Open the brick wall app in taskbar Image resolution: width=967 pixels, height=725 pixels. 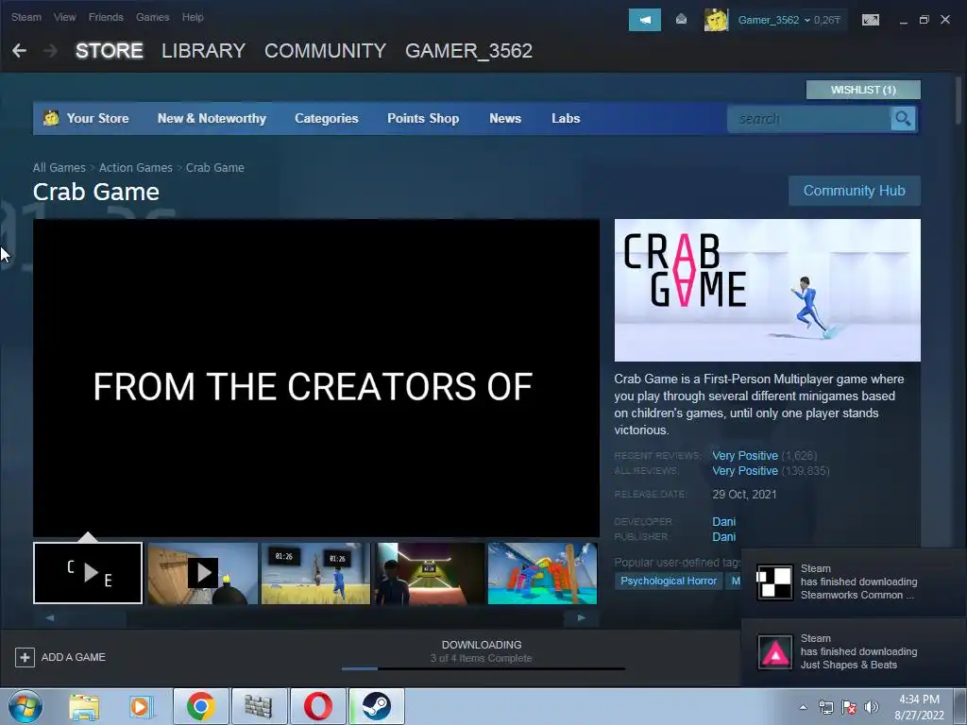click(x=259, y=706)
